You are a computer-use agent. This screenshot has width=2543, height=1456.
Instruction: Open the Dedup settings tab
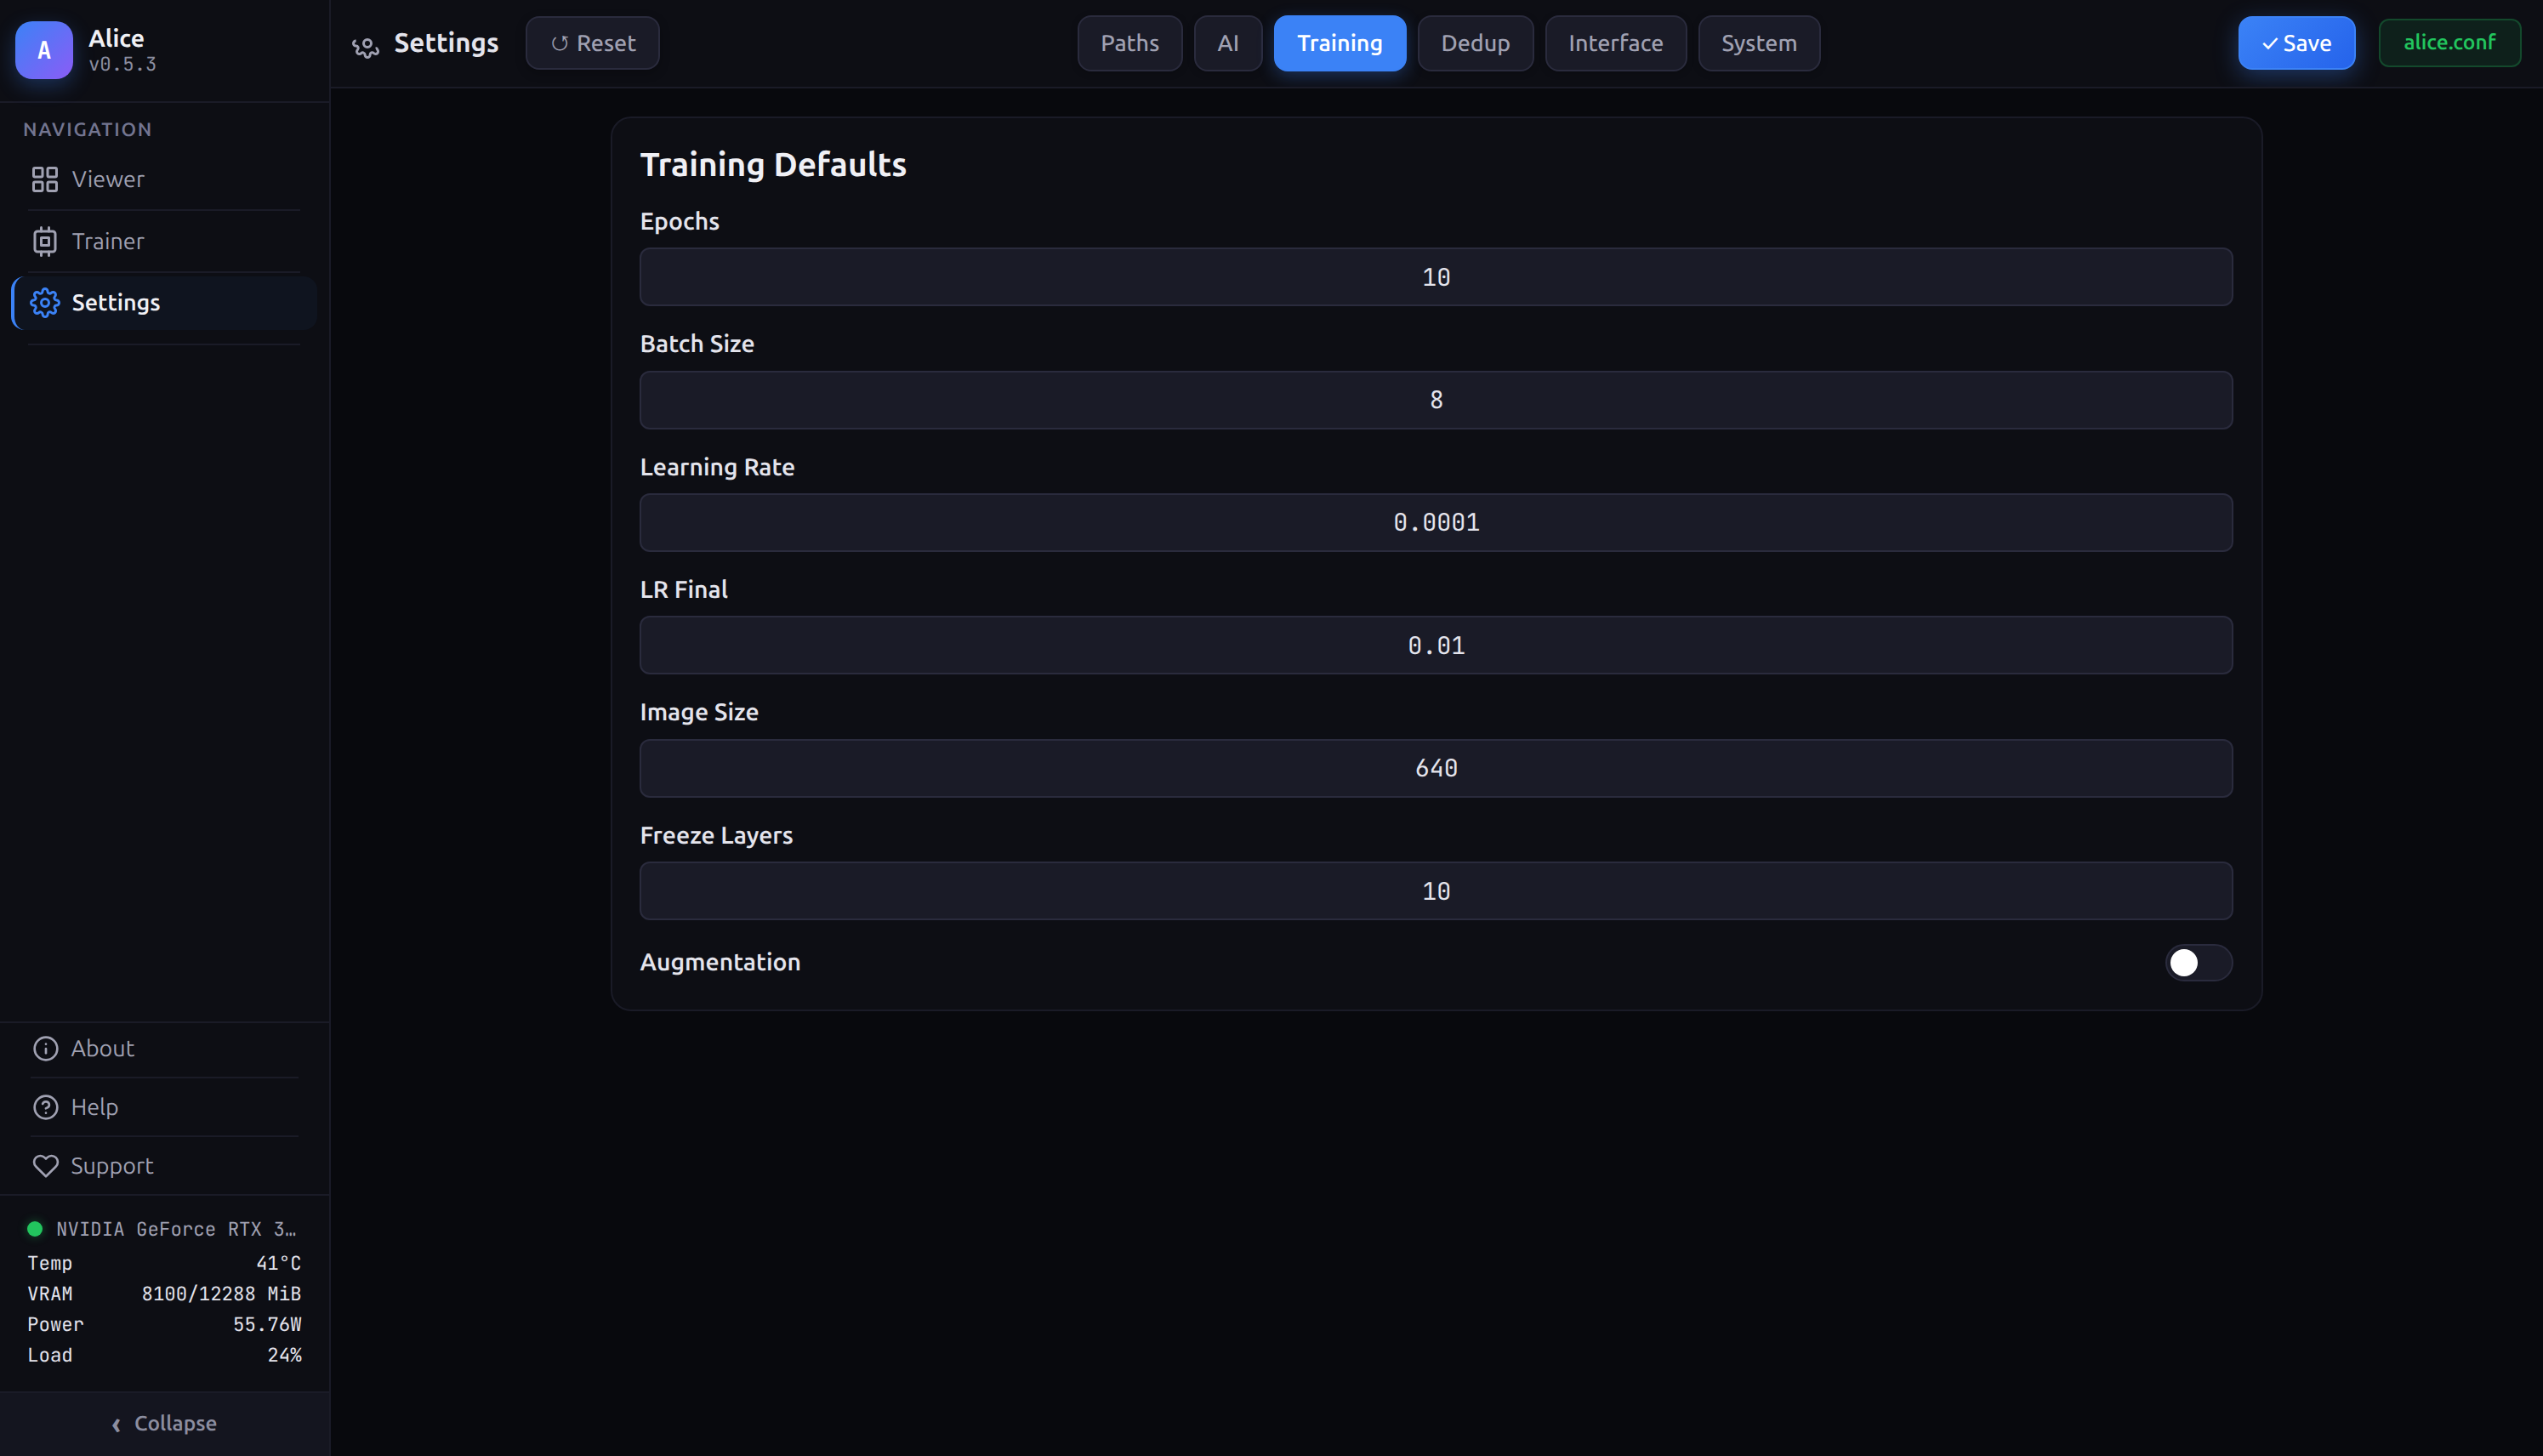(1474, 43)
